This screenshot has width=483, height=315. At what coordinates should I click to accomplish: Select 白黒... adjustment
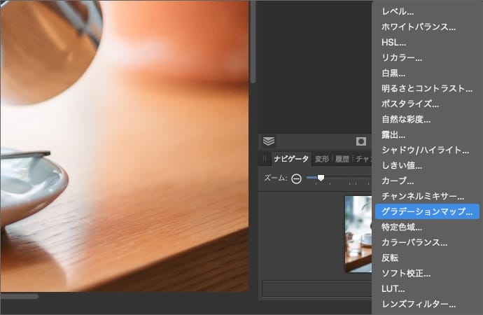393,73
